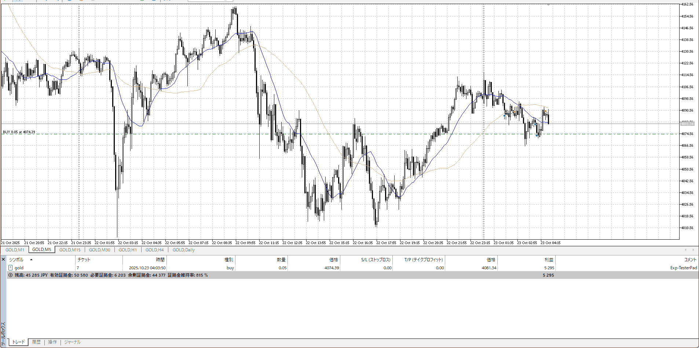Close the toolbox terminal panel
Viewport: 699px width, 348px height.
(x=3, y=259)
